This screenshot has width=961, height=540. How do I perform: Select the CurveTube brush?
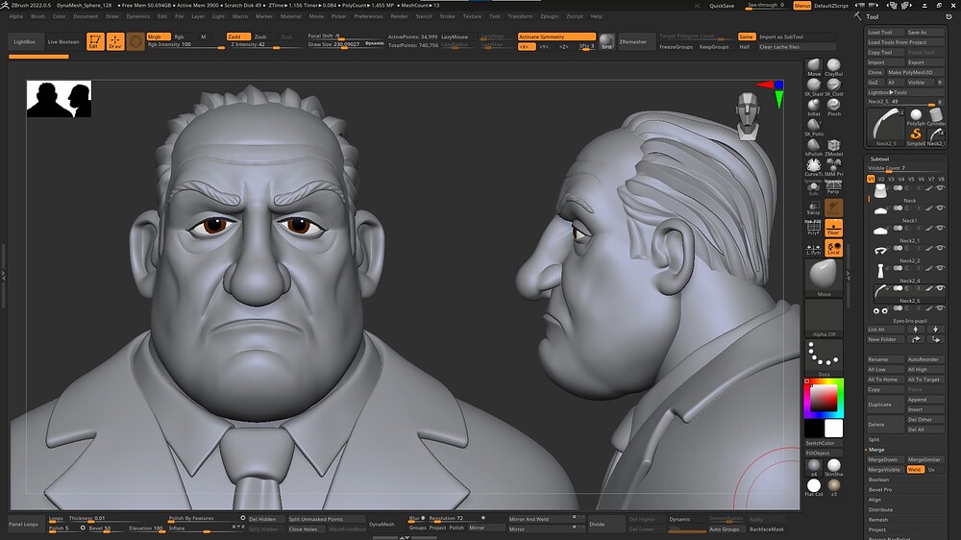tap(813, 167)
